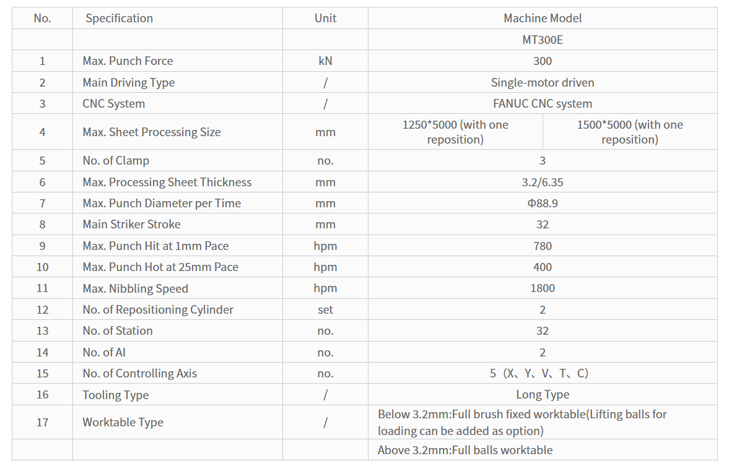Select the Machine Model header cell

point(543,18)
